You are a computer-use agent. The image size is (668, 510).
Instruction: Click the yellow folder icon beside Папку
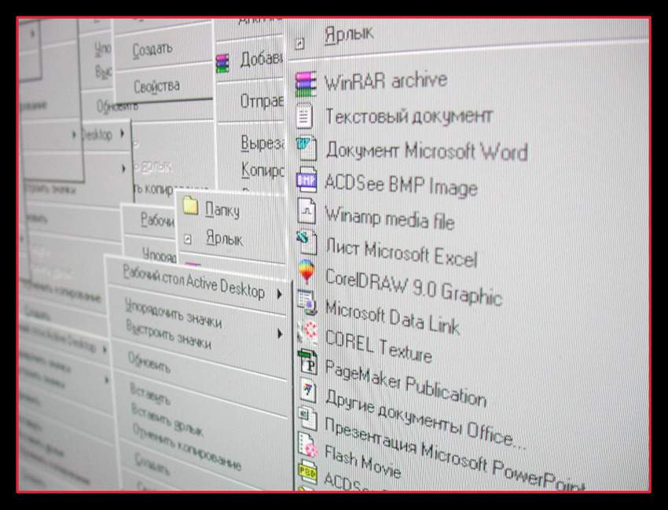[x=190, y=206]
